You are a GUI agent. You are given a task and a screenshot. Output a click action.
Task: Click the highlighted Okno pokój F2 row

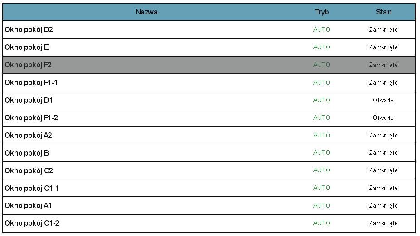(x=209, y=65)
